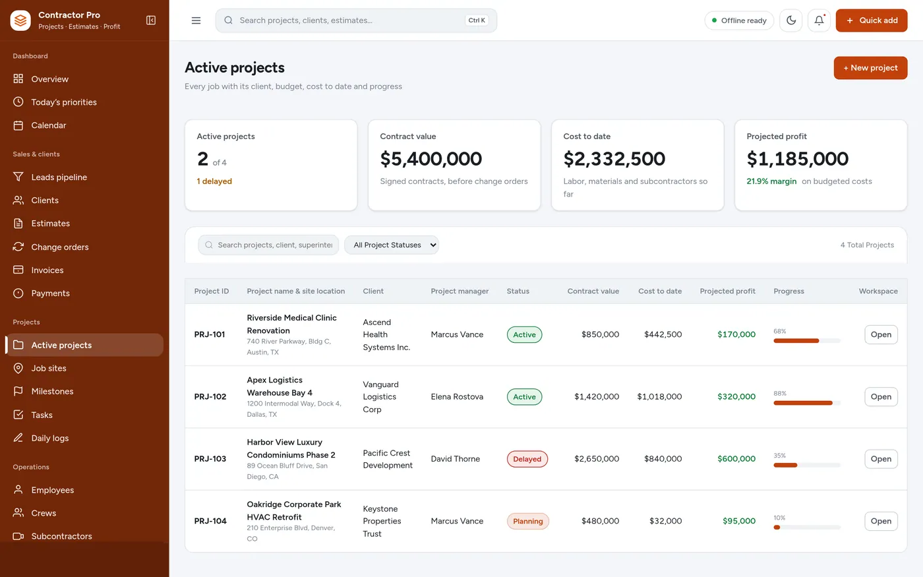The image size is (923, 577).
Task: Go to Crews in the sidebar
Action: (84, 513)
